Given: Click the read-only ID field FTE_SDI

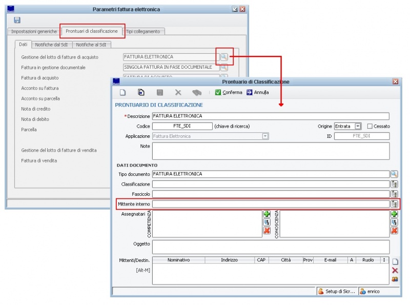Looking at the screenshot, I should [x=362, y=136].
